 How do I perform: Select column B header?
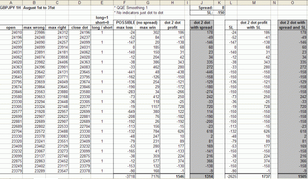point(34,2)
